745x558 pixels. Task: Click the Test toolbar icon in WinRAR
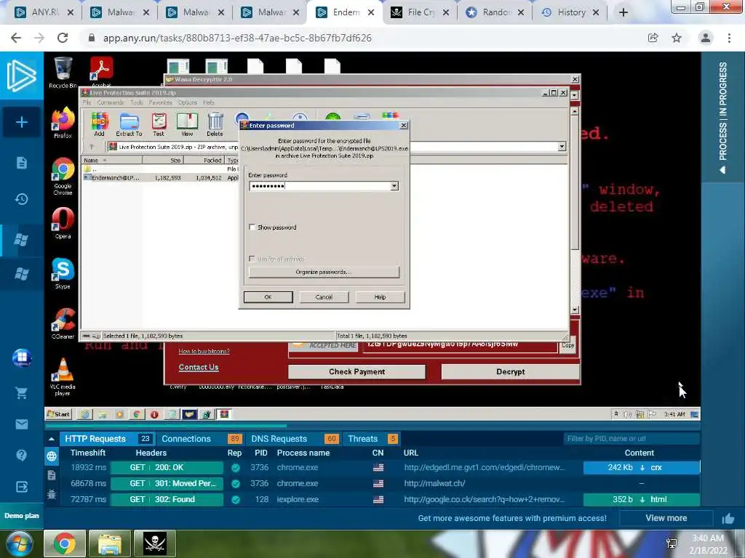159,125
